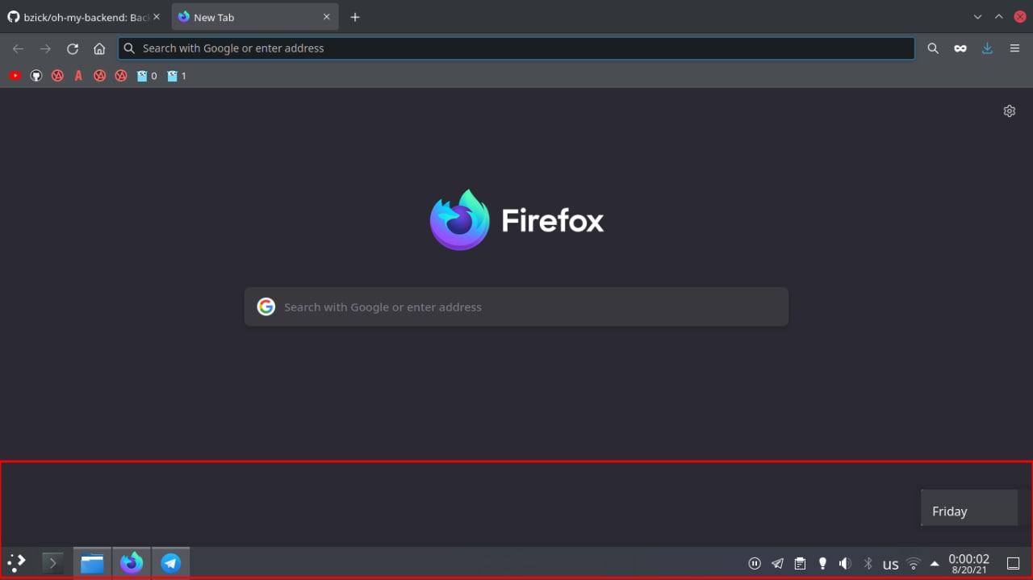Screen dimensions: 1033x580
Task: Click the red letter A bookmark
Action: [x=78, y=76]
